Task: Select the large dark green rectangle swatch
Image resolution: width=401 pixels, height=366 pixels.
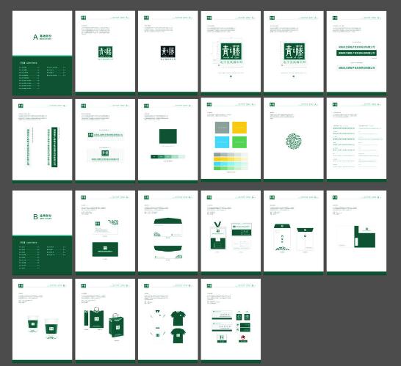Action: pyautogui.click(x=168, y=136)
